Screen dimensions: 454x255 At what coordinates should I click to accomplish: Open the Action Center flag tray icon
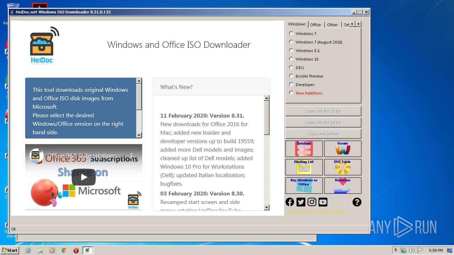pos(420,250)
